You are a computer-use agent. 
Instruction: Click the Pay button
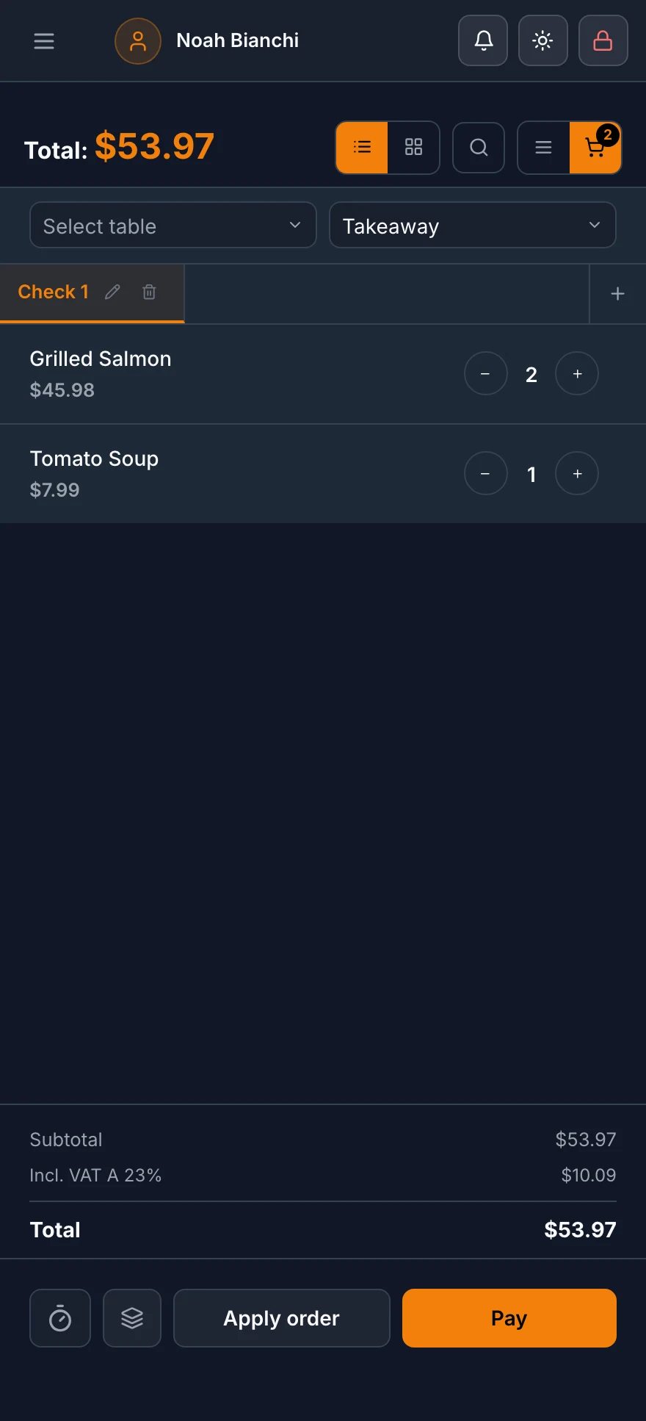509,1318
